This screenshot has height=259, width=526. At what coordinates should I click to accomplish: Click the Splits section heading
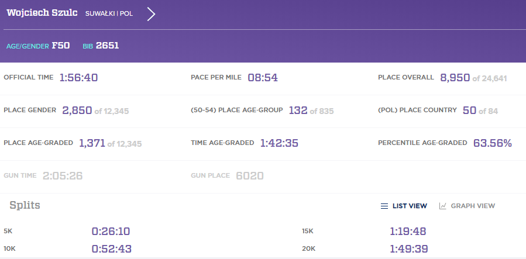tap(25, 205)
